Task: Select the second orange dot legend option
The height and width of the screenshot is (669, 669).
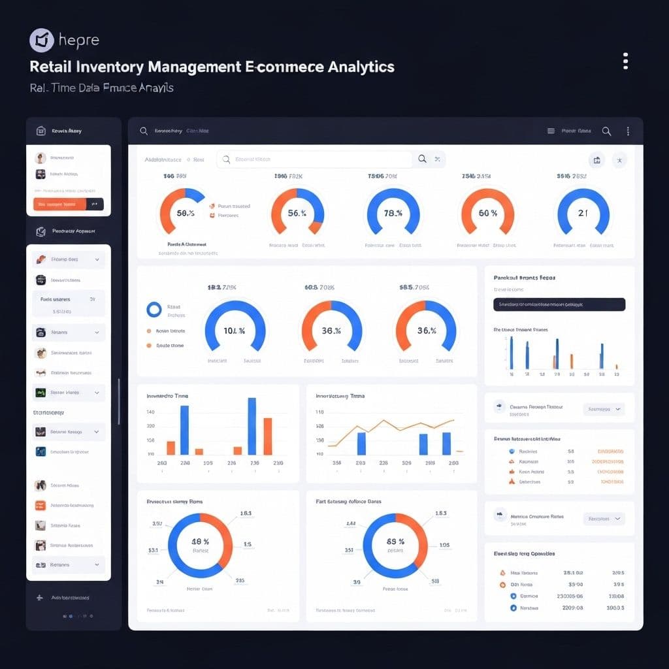Action: [x=150, y=346]
